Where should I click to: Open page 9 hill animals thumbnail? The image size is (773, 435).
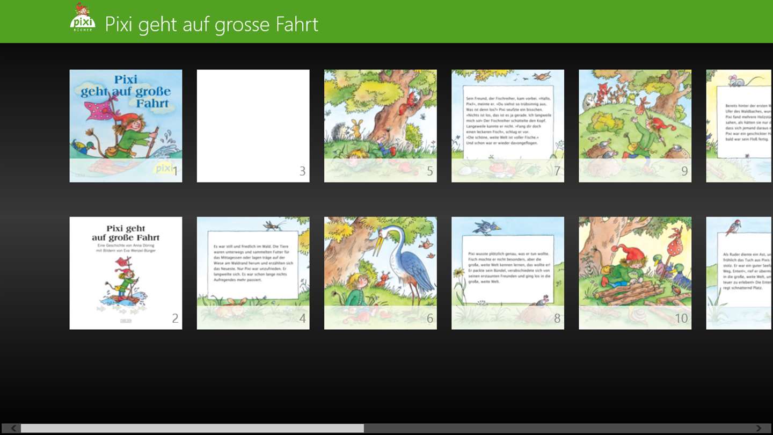[x=635, y=126]
